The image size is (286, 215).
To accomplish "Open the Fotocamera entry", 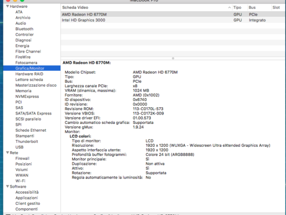I will [26, 63].
